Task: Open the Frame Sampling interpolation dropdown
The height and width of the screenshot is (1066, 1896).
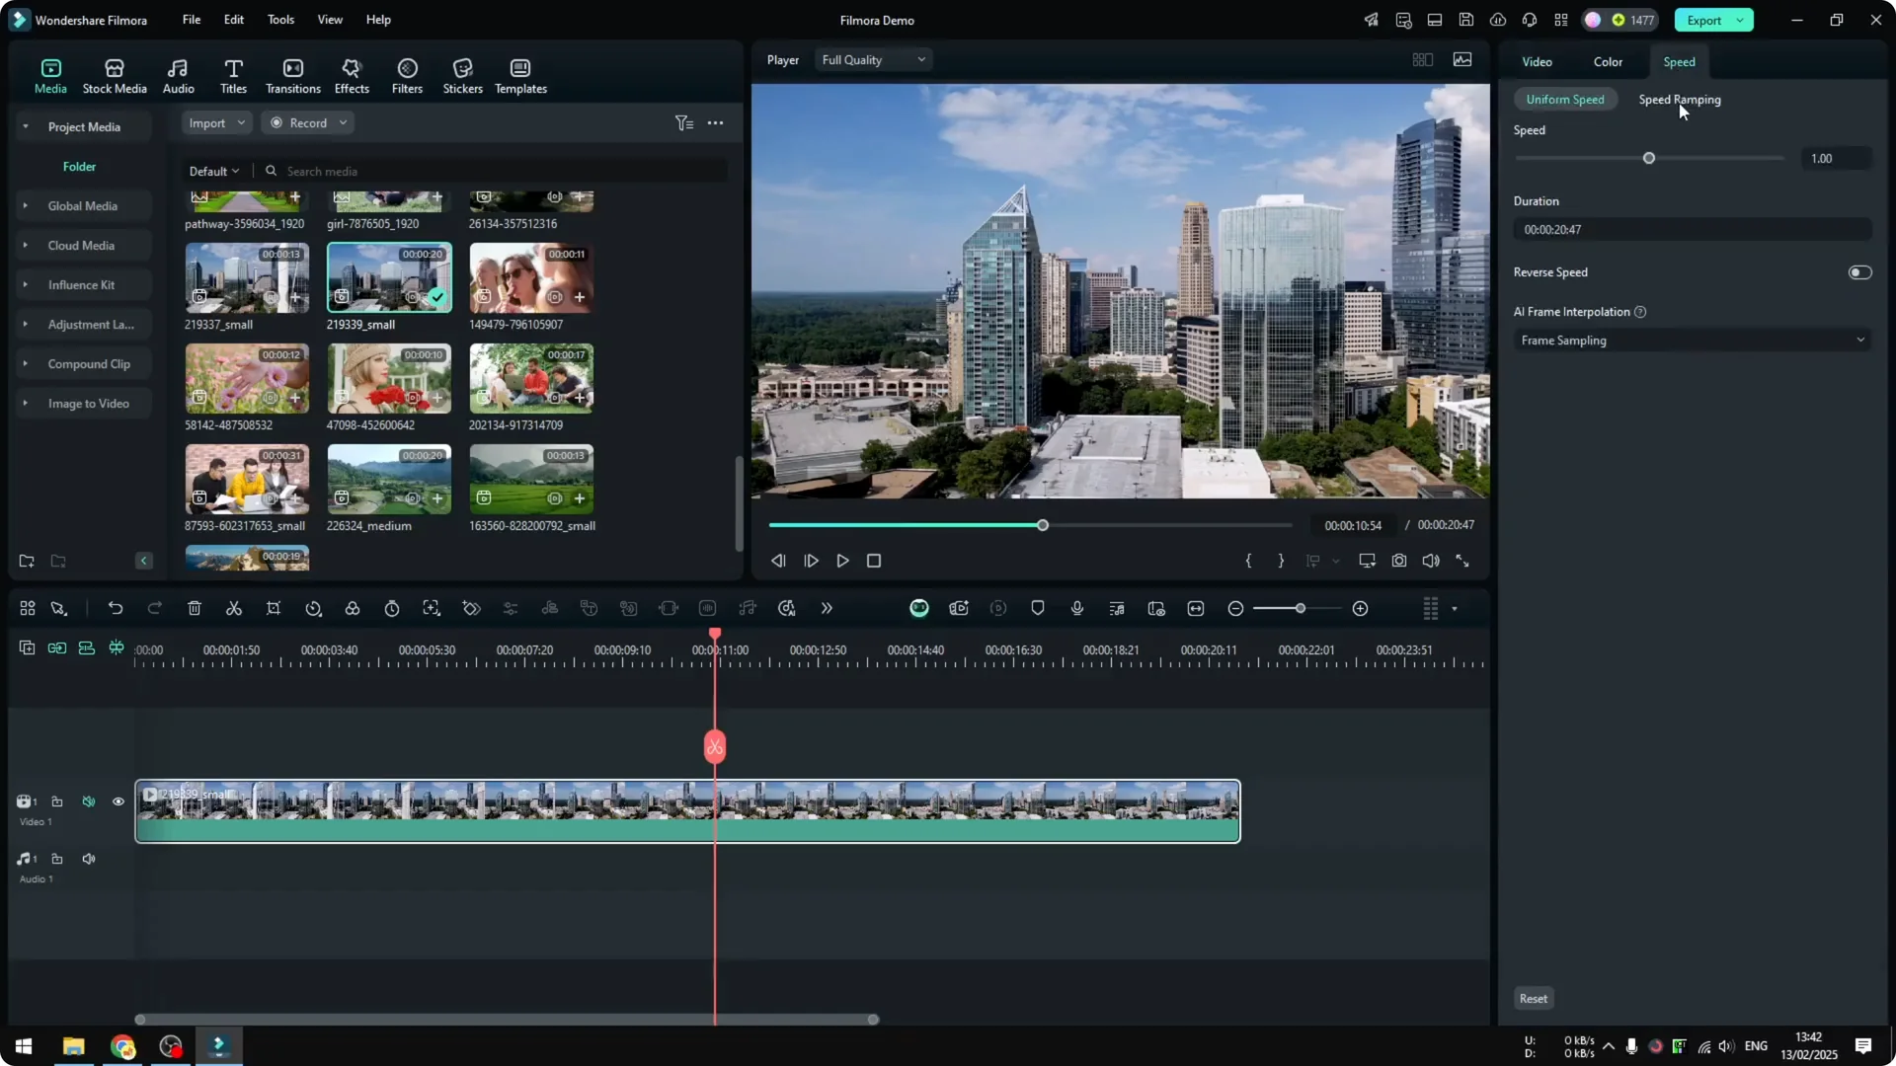Action: pyautogui.click(x=1691, y=340)
